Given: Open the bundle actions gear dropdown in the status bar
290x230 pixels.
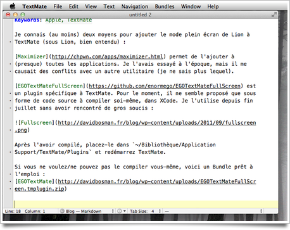Looking at the screenshot, I should tap(122, 211).
